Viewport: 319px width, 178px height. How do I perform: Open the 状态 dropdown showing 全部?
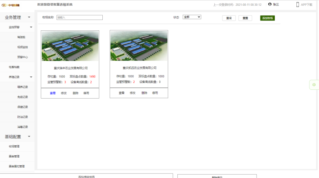click(192, 17)
